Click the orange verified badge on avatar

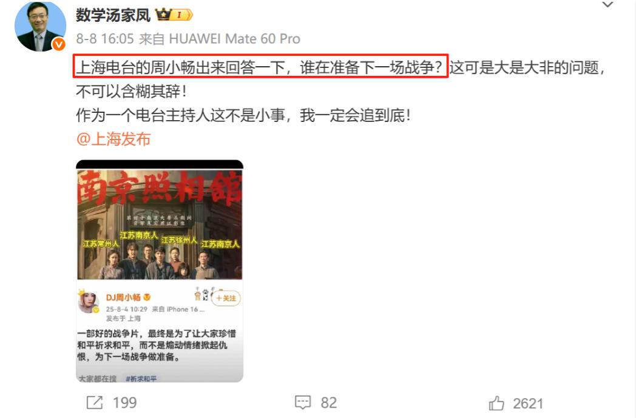click(59, 44)
